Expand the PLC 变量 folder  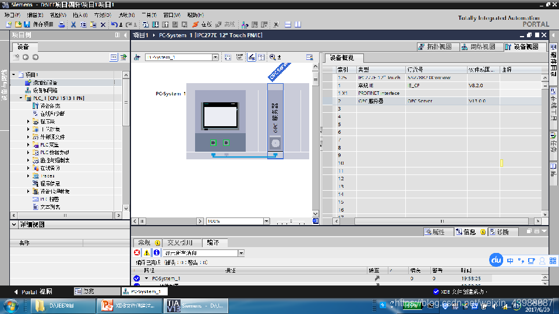28,145
